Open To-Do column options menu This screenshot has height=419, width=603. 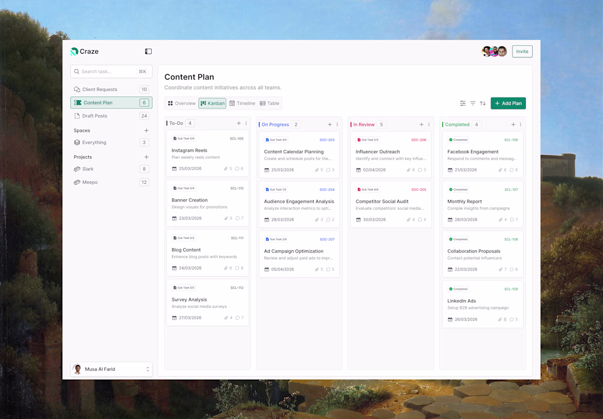click(246, 123)
